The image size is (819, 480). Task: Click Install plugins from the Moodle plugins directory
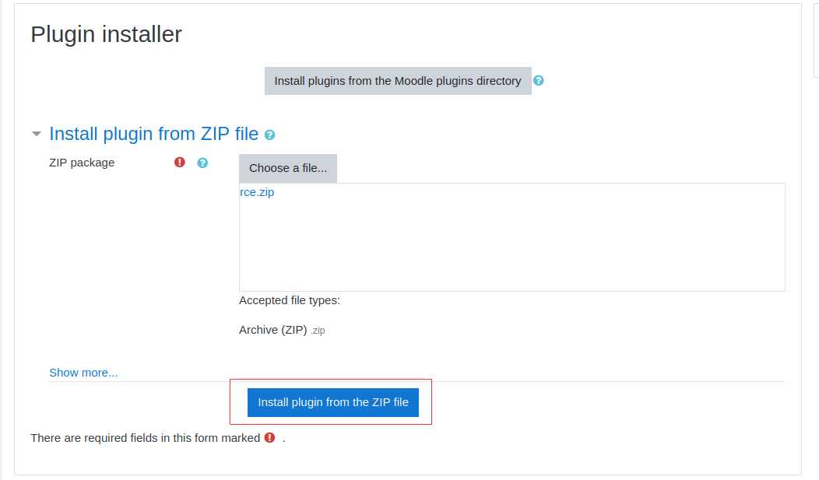click(398, 81)
